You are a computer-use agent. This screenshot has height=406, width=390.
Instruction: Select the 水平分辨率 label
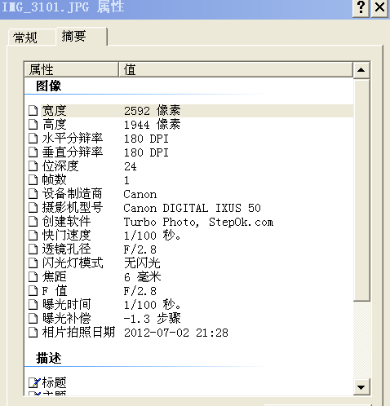(x=73, y=139)
